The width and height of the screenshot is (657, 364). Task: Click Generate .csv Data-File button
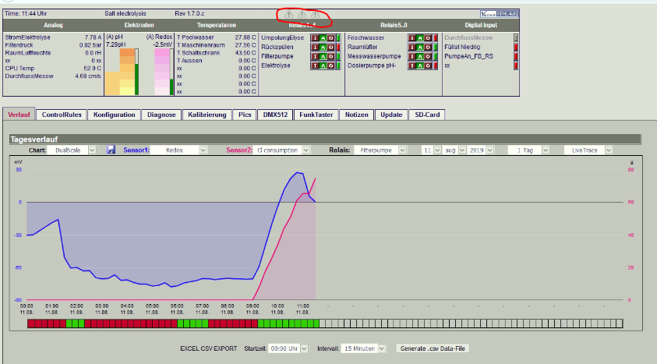coord(433,348)
